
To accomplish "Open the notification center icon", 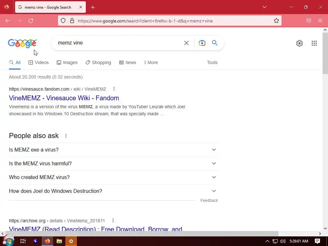I will [317, 241].
